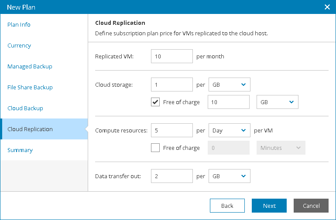Open Managed Backup step
The image size is (336, 220).
[x=30, y=67]
